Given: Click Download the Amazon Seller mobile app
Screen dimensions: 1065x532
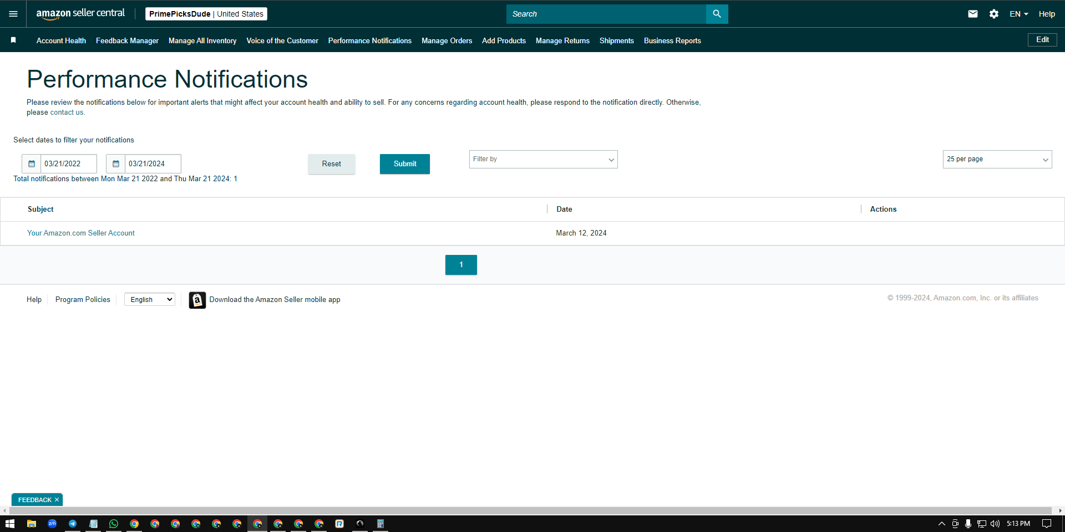Looking at the screenshot, I should 275,300.
